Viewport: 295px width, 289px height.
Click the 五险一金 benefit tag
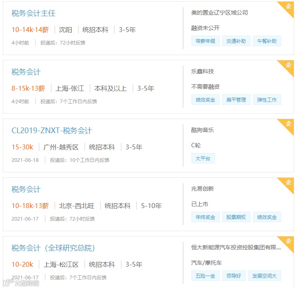point(206,276)
